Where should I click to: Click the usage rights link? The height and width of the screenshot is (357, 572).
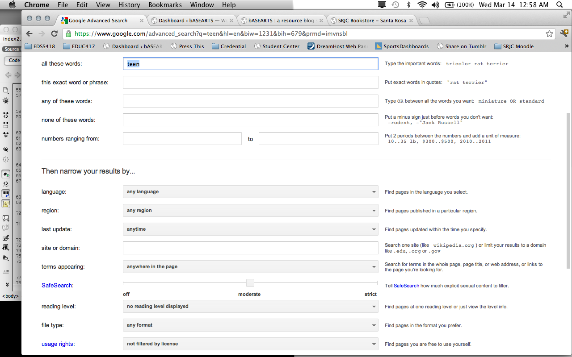pyautogui.click(x=58, y=344)
